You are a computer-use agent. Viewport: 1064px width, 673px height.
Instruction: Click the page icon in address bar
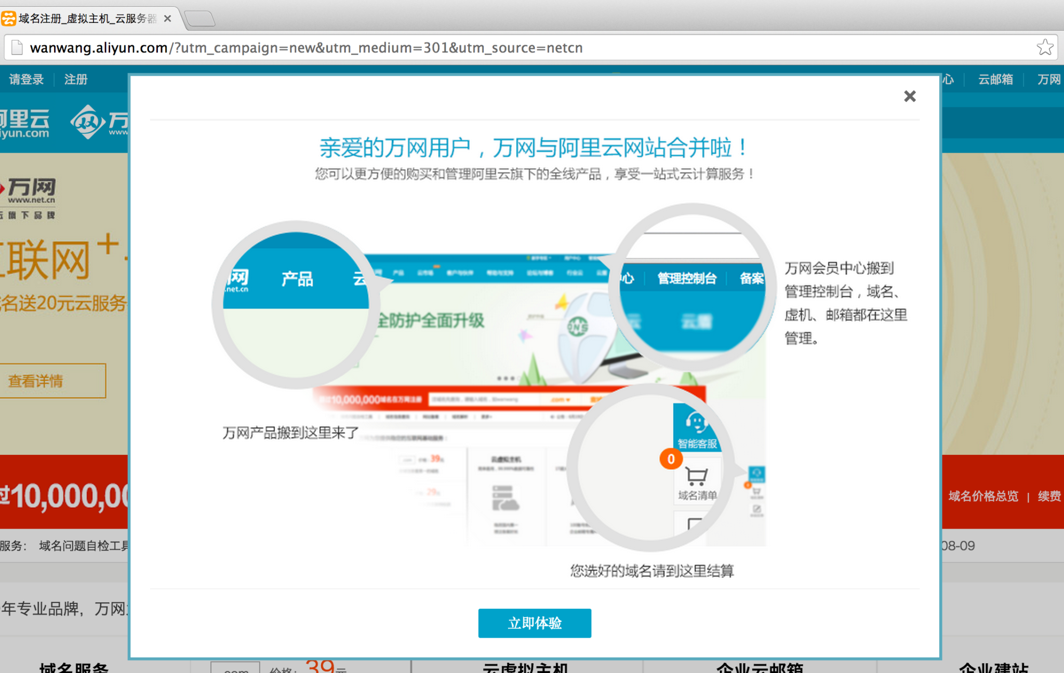[x=17, y=48]
